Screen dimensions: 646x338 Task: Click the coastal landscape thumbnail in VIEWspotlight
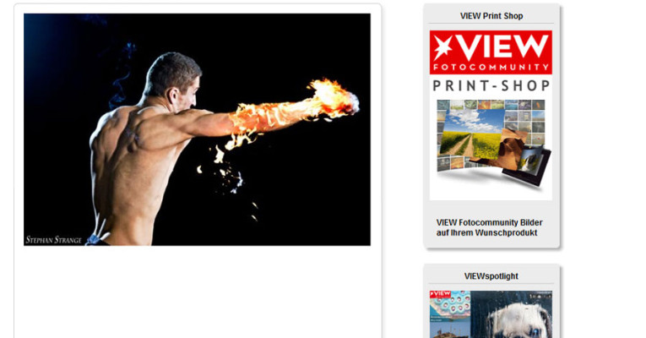pos(450,330)
